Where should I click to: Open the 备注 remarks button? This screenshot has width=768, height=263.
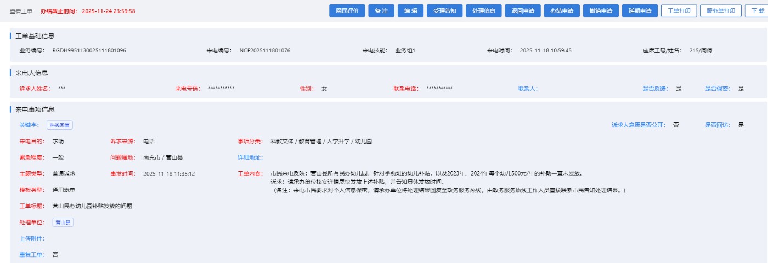tap(381, 11)
